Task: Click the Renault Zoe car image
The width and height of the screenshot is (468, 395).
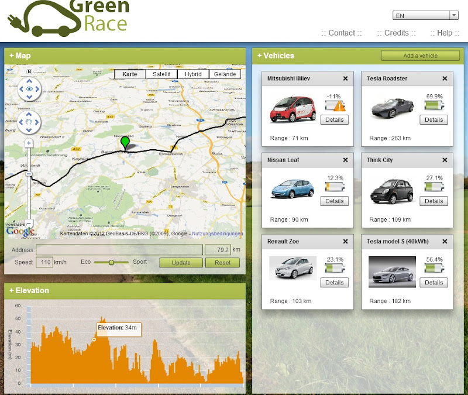Action: [292, 268]
